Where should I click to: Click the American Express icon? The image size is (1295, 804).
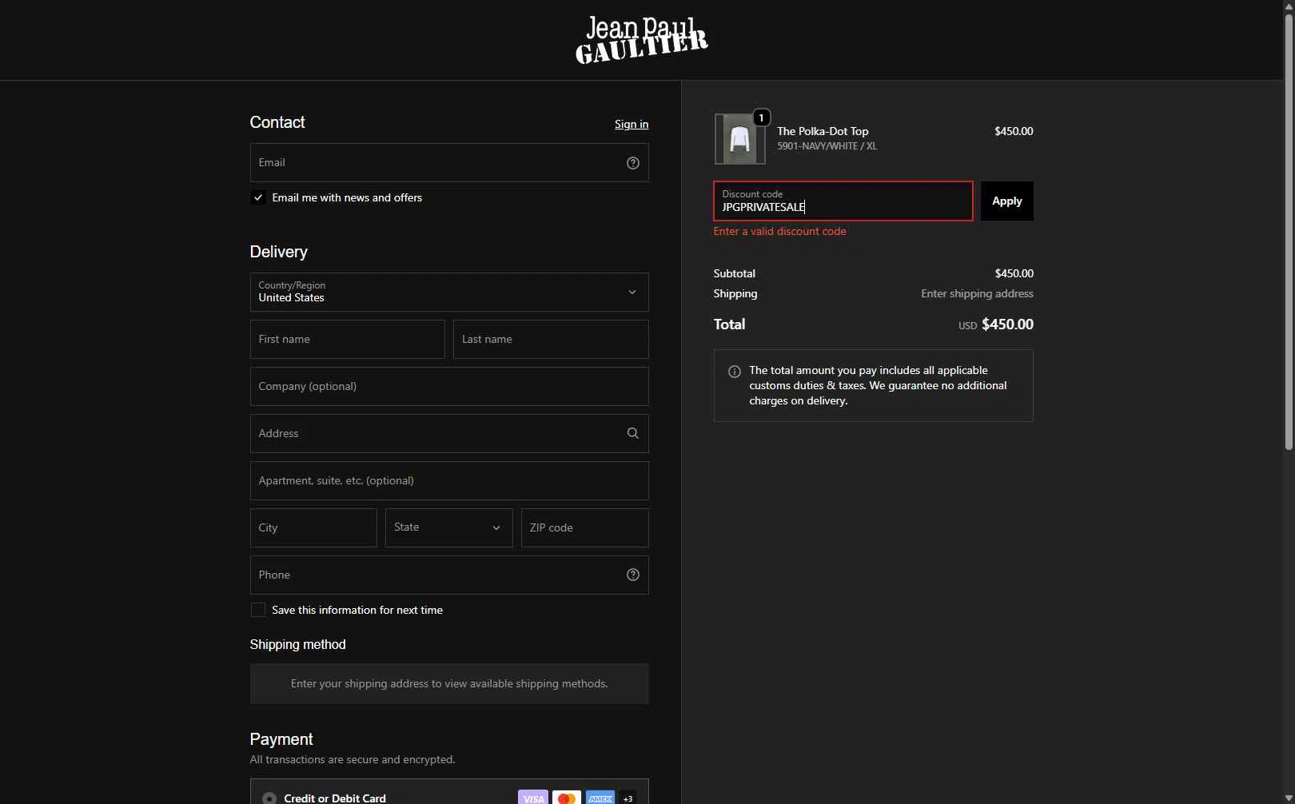pos(600,798)
